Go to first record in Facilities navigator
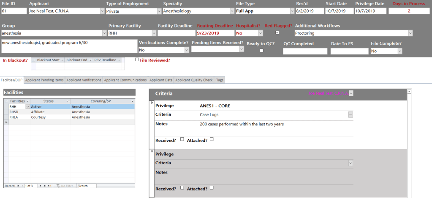The image size is (432, 198). pyautogui.click(x=18, y=186)
